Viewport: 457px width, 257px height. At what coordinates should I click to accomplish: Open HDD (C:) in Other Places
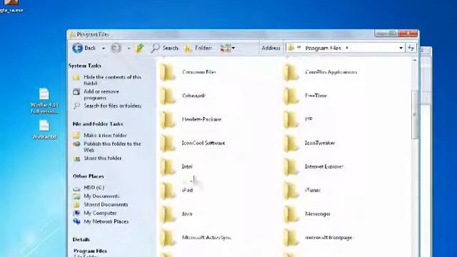[x=94, y=187]
